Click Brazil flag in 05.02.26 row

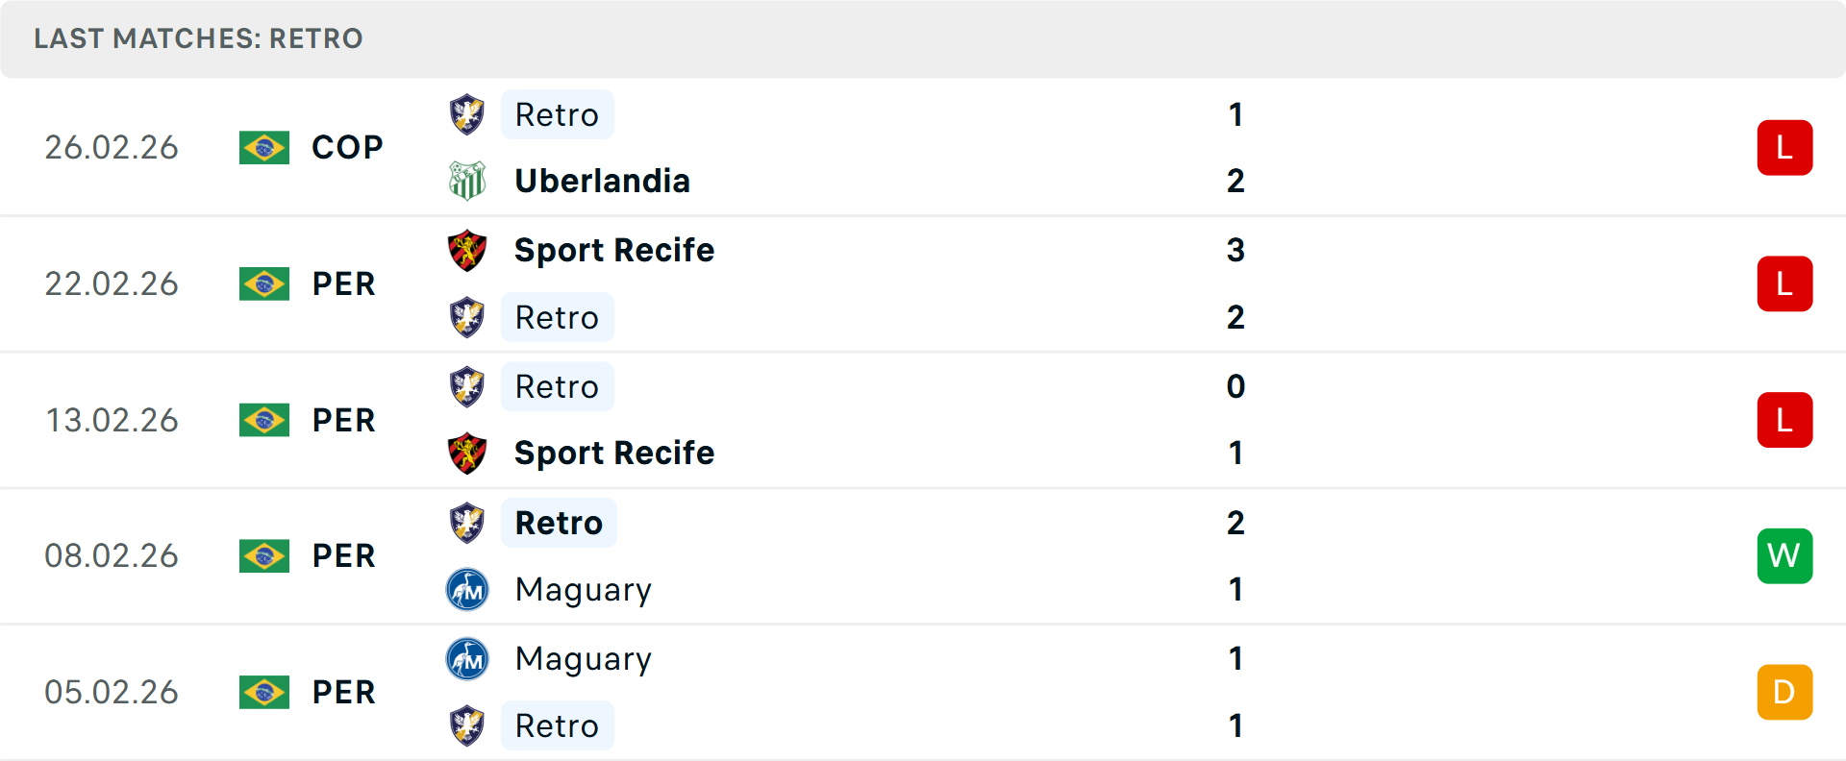(264, 692)
